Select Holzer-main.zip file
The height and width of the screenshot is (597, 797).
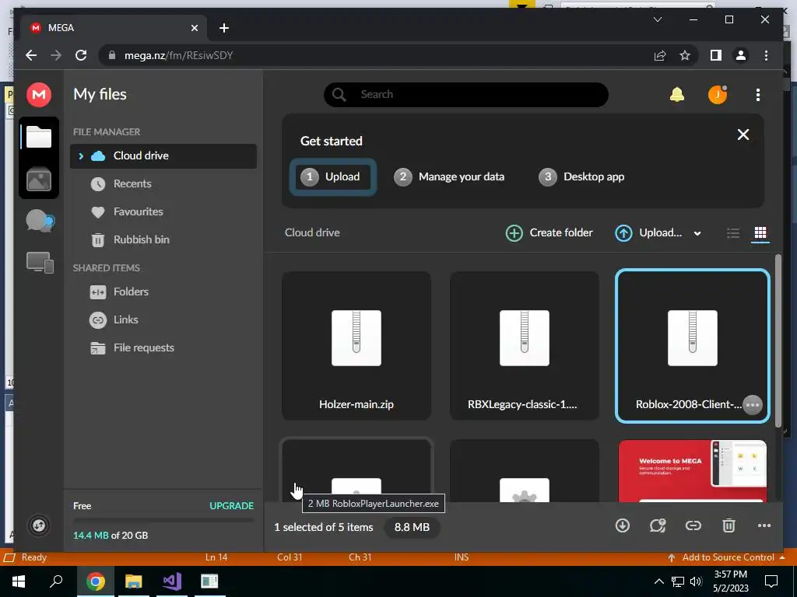tap(356, 346)
